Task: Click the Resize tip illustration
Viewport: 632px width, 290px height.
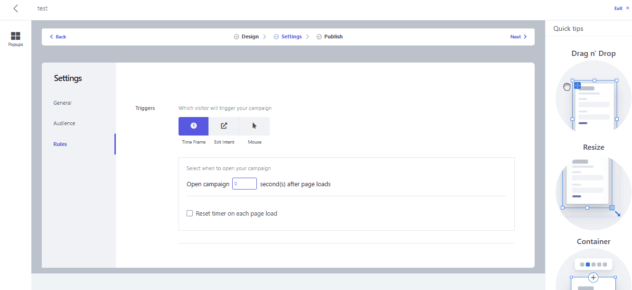Action: [x=594, y=192]
